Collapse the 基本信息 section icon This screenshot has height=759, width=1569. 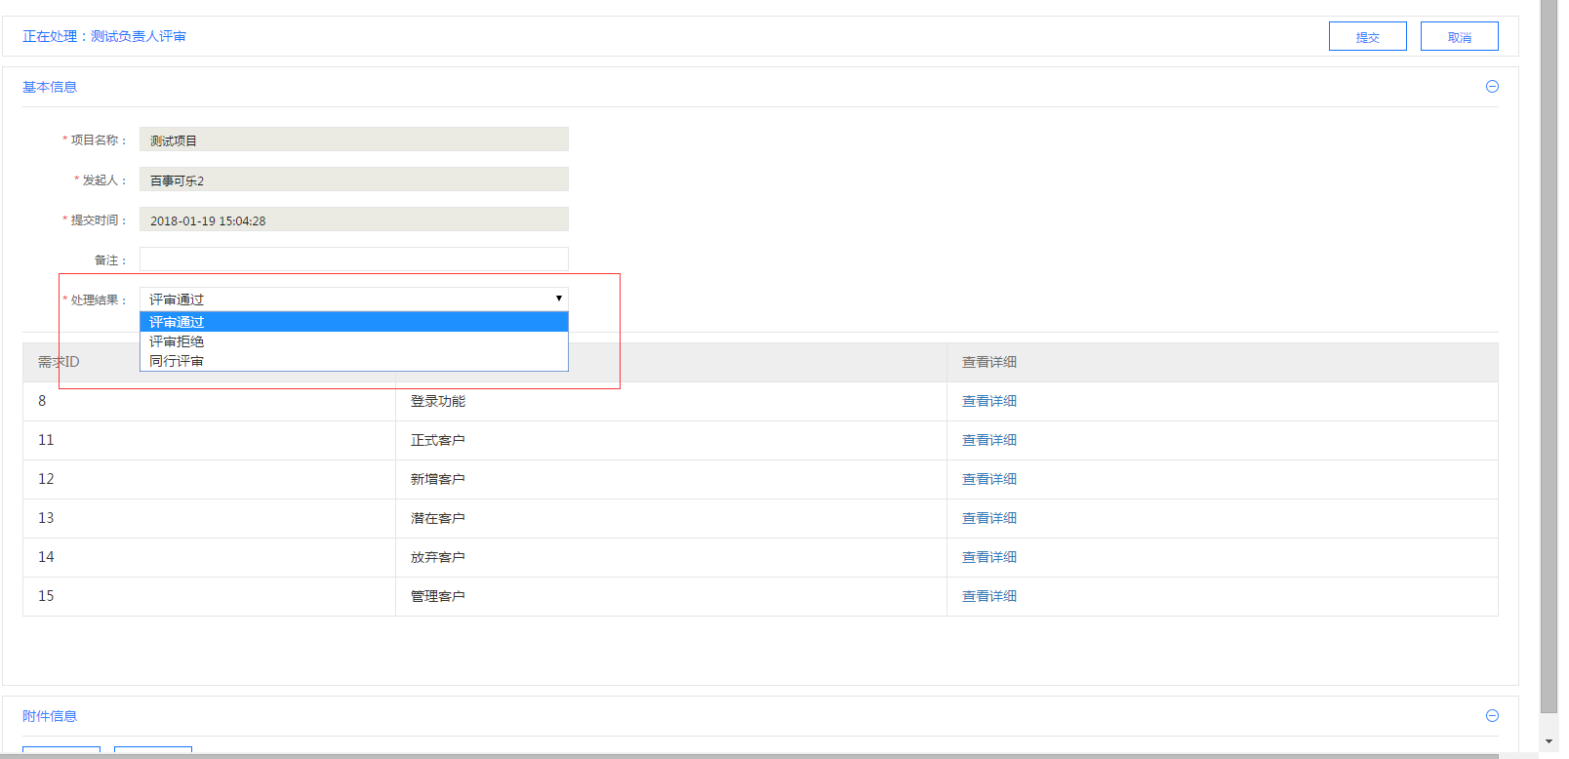click(1492, 87)
